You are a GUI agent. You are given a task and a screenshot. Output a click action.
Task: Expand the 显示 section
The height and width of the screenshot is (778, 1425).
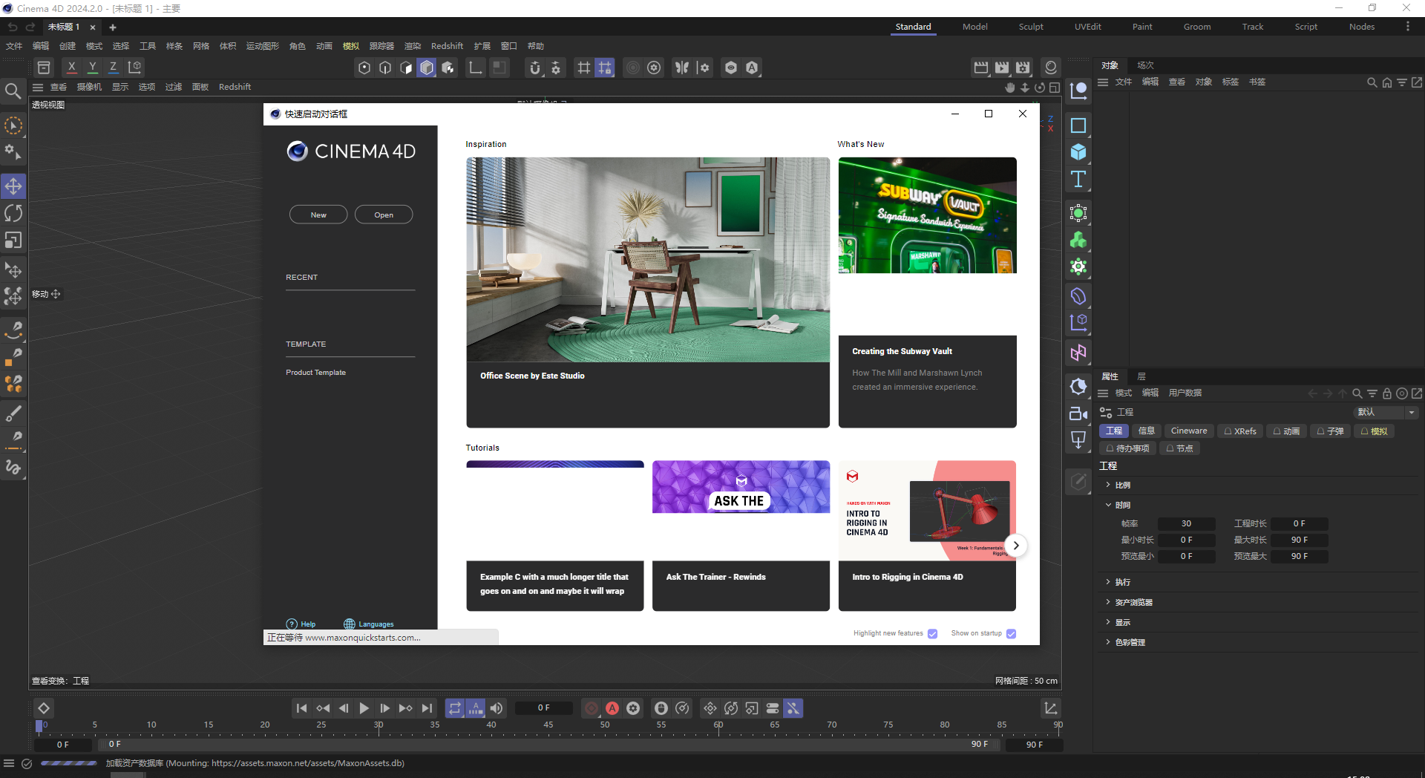tap(1108, 622)
